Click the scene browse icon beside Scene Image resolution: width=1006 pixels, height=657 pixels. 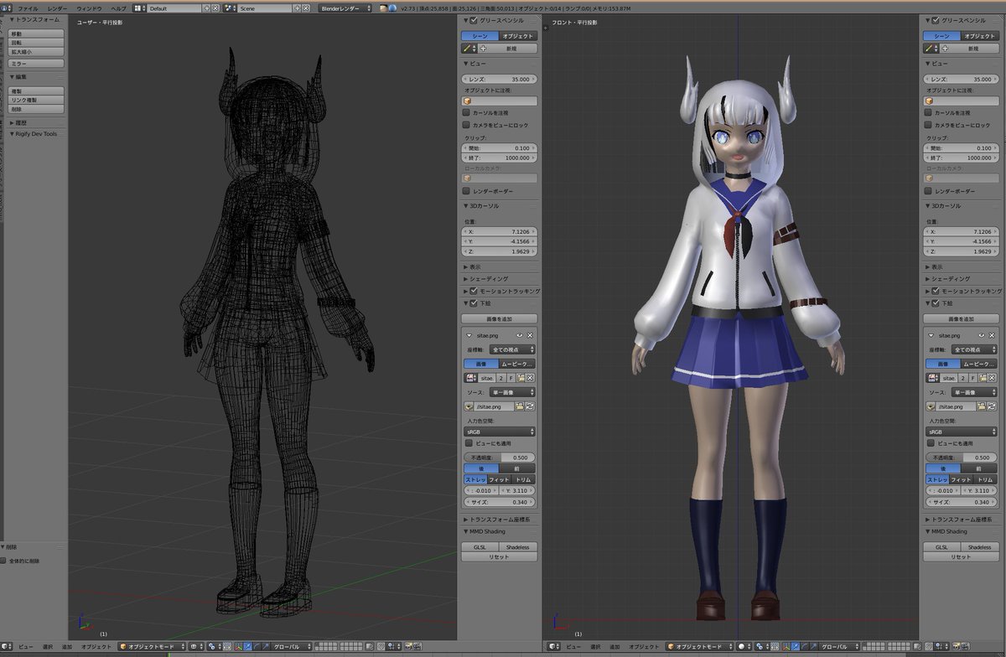point(230,8)
